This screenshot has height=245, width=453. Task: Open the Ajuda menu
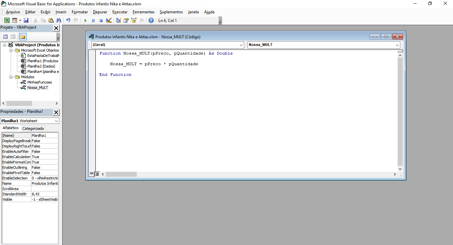point(209,12)
